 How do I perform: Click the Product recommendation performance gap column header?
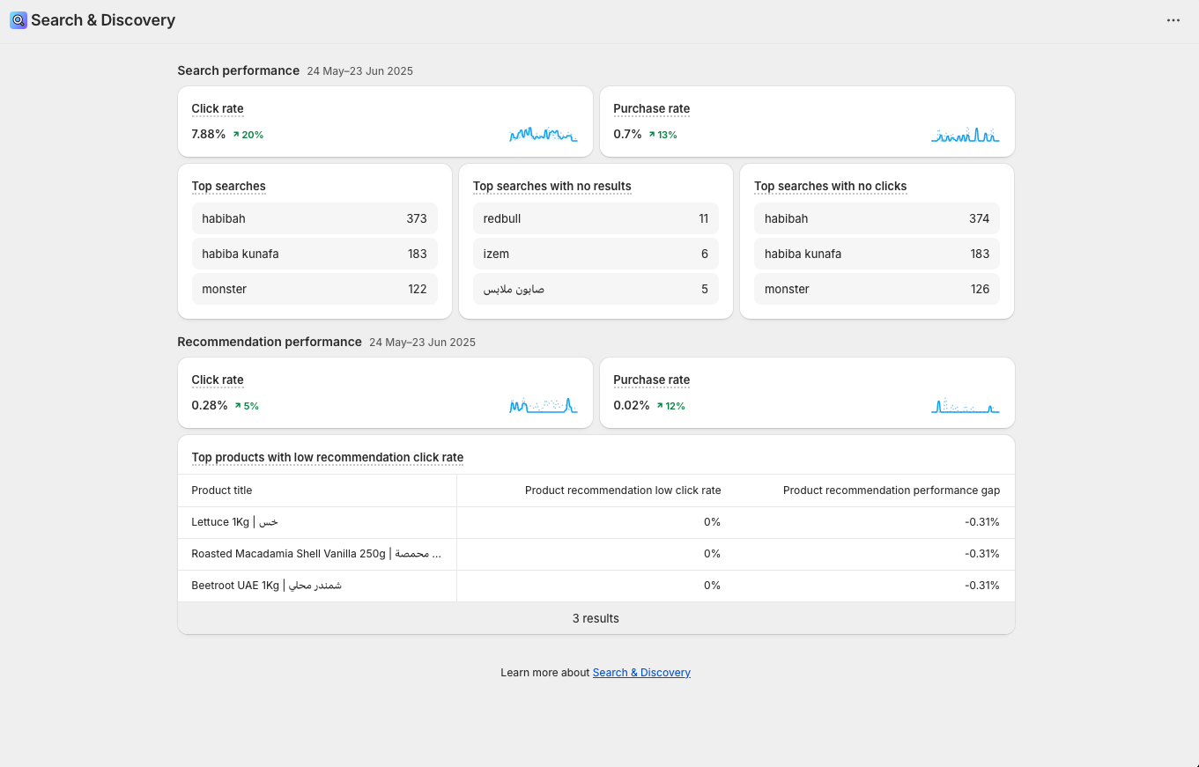tap(892, 490)
